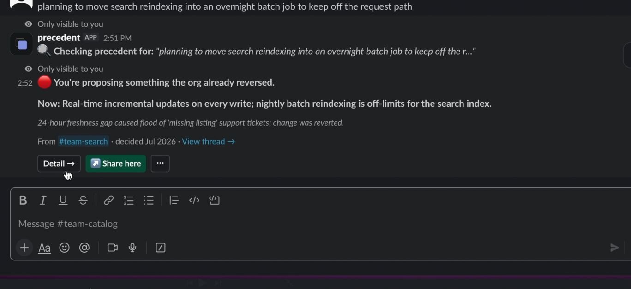Open the plus attachment menu

click(x=24, y=248)
